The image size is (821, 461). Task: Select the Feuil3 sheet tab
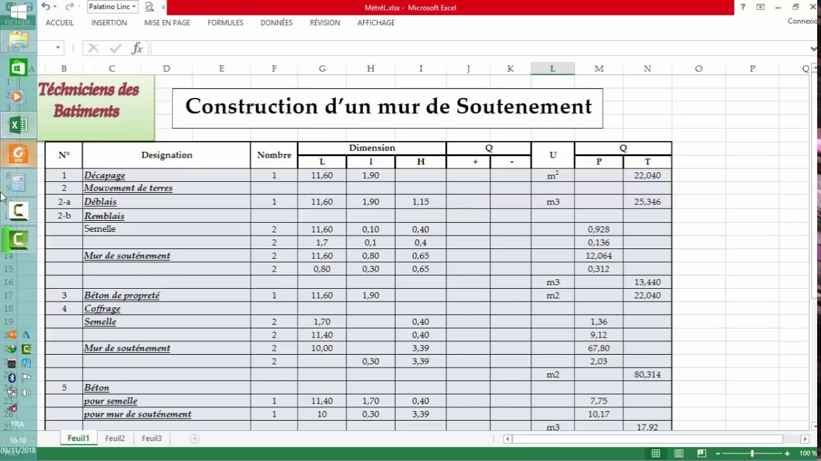152,439
